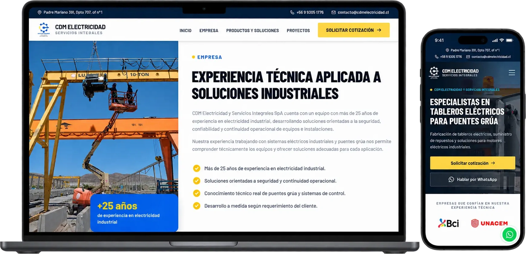Click phone heading 'ESPECIALISTAS EN TABLEROS ELÉCTRICOS'
Screen dimensions: 526x254
click(467, 107)
